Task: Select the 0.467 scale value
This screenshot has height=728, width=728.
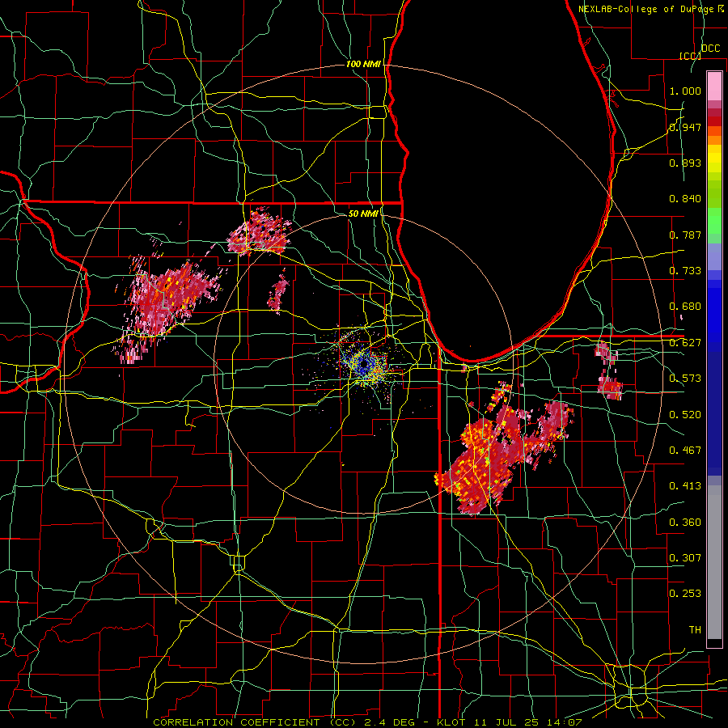Action: tap(685, 451)
